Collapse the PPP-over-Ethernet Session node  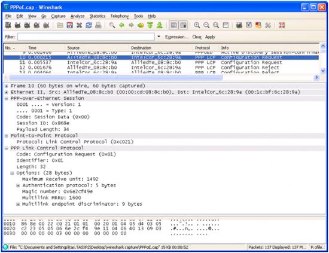[x=7, y=98]
